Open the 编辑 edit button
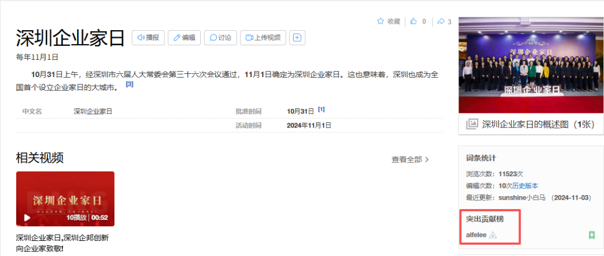 (x=184, y=37)
